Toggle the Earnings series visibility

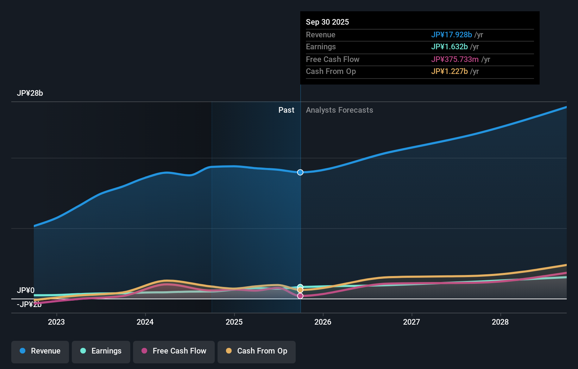click(101, 351)
